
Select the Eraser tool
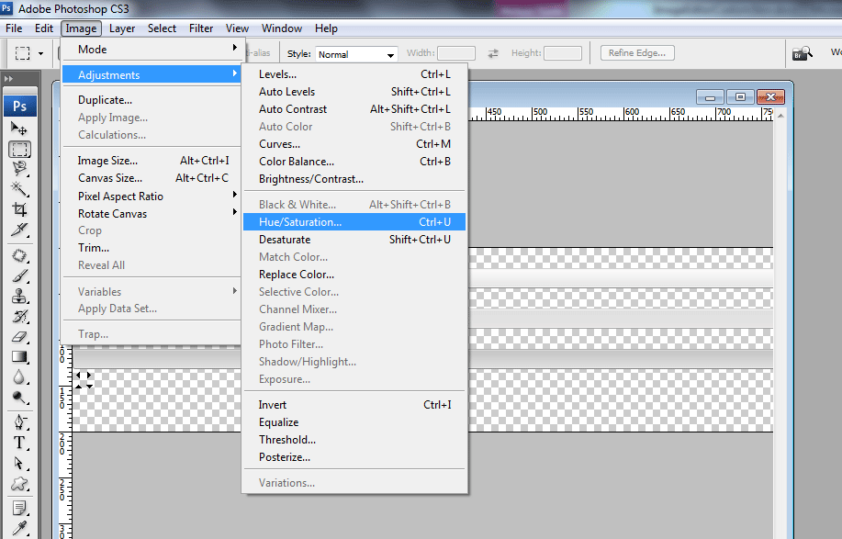pos(19,337)
